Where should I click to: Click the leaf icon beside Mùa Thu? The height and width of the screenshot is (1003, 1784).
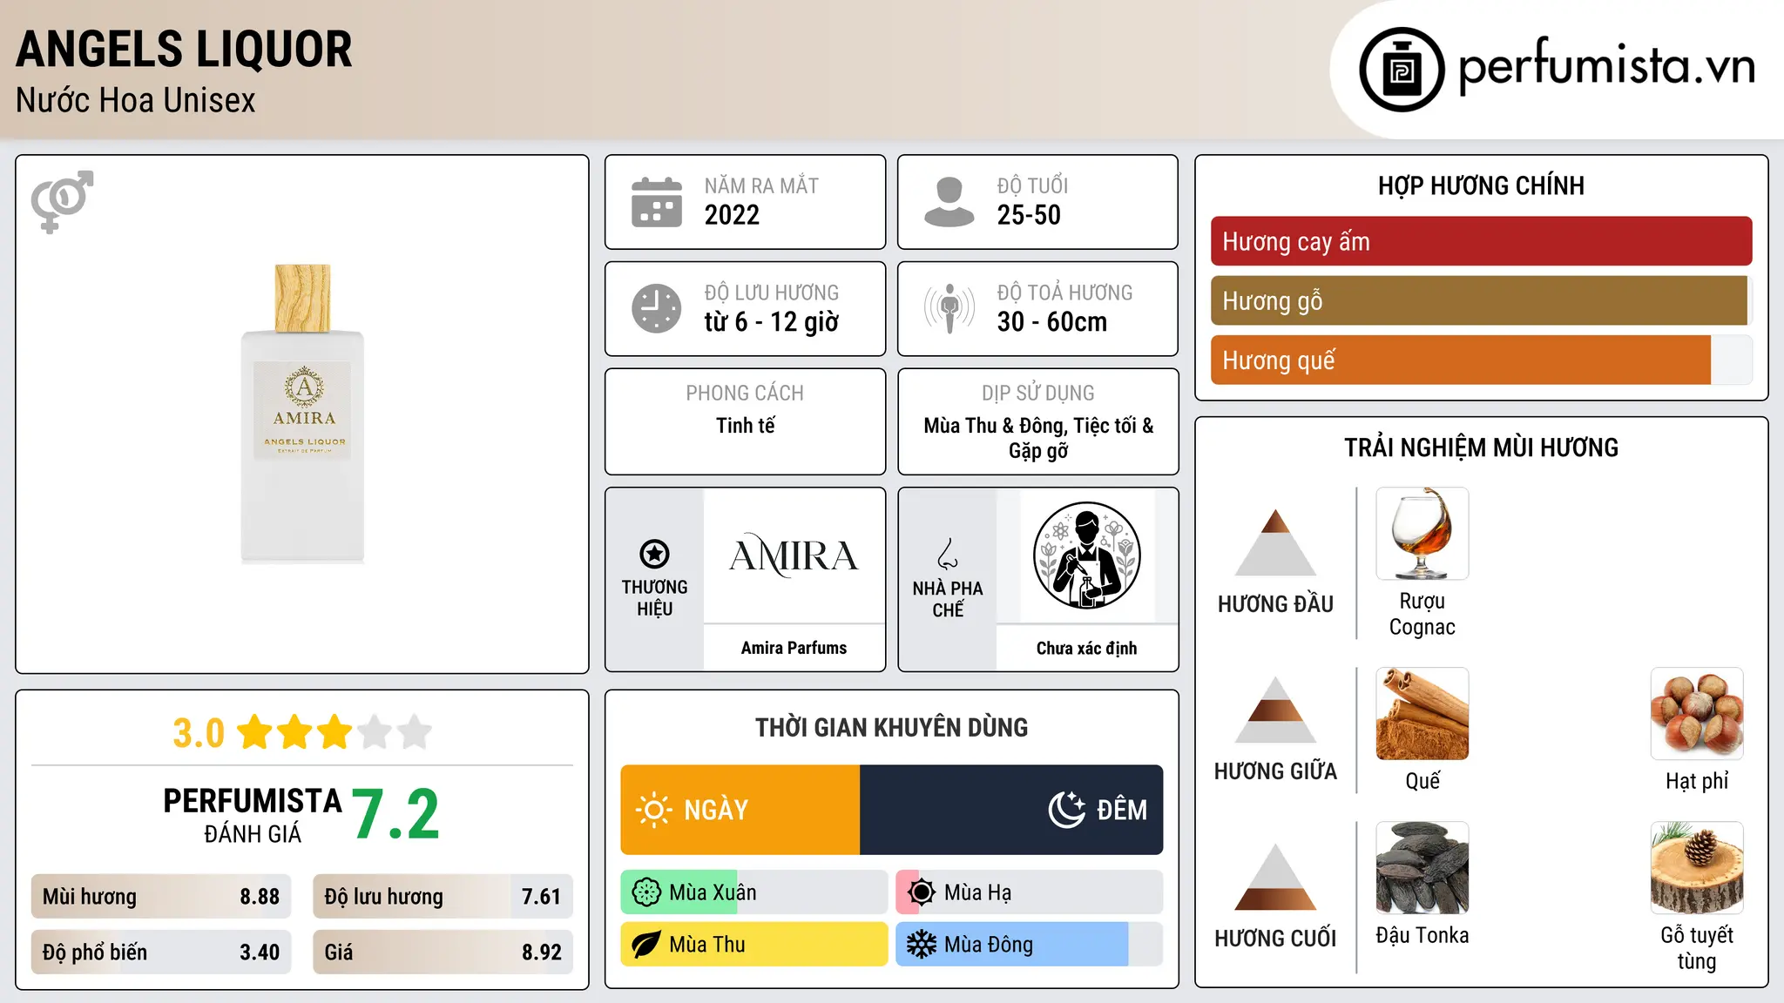coord(646,945)
